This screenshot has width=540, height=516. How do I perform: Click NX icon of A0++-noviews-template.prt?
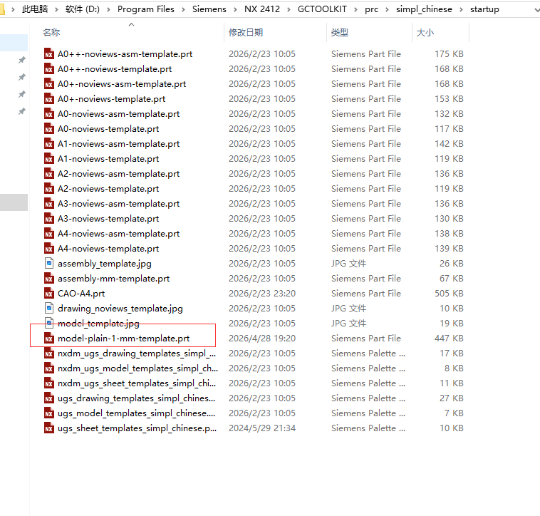pos(49,69)
